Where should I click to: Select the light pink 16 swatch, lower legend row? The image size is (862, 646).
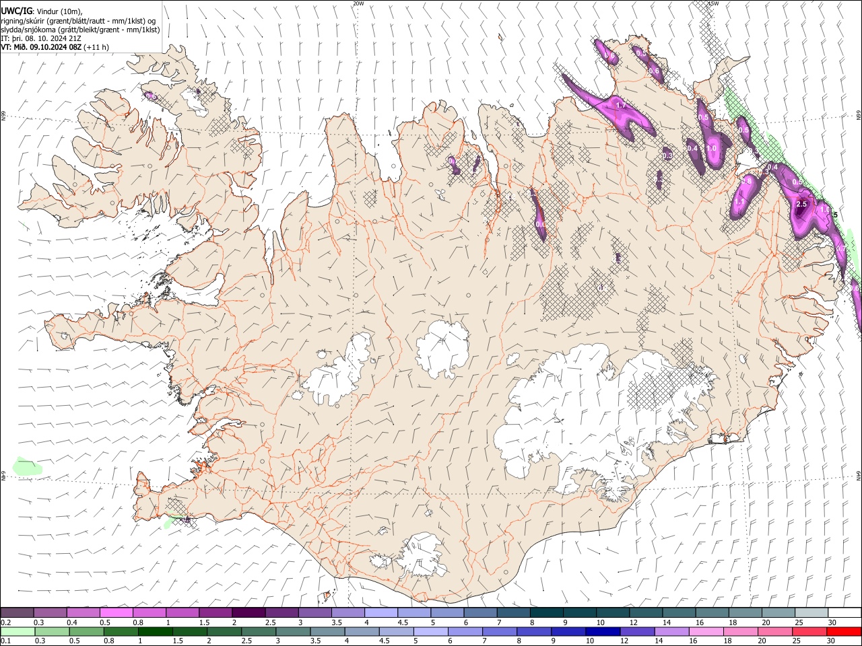pyautogui.click(x=706, y=631)
